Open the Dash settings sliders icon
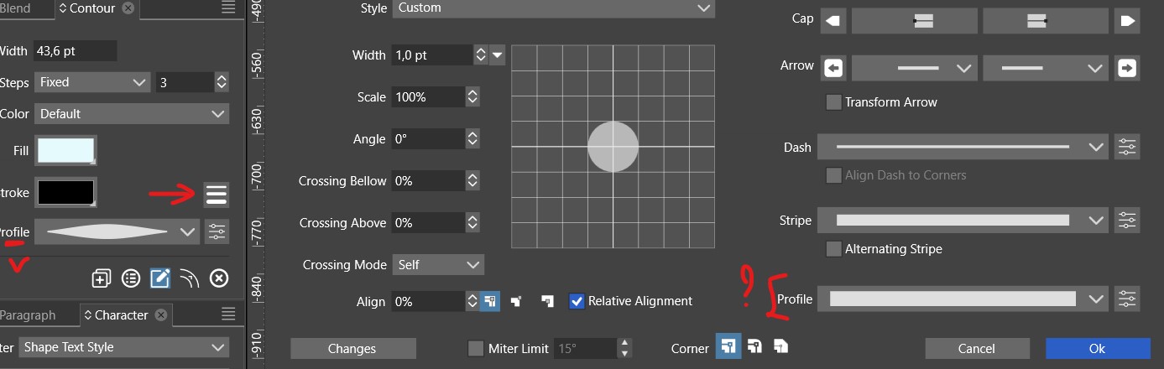The width and height of the screenshot is (1164, 369). point(1126,148)
